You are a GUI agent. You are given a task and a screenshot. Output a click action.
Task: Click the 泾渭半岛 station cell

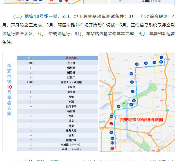click(71, 106)
